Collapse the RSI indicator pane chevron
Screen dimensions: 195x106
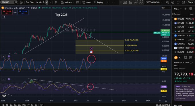click(3, 79)
